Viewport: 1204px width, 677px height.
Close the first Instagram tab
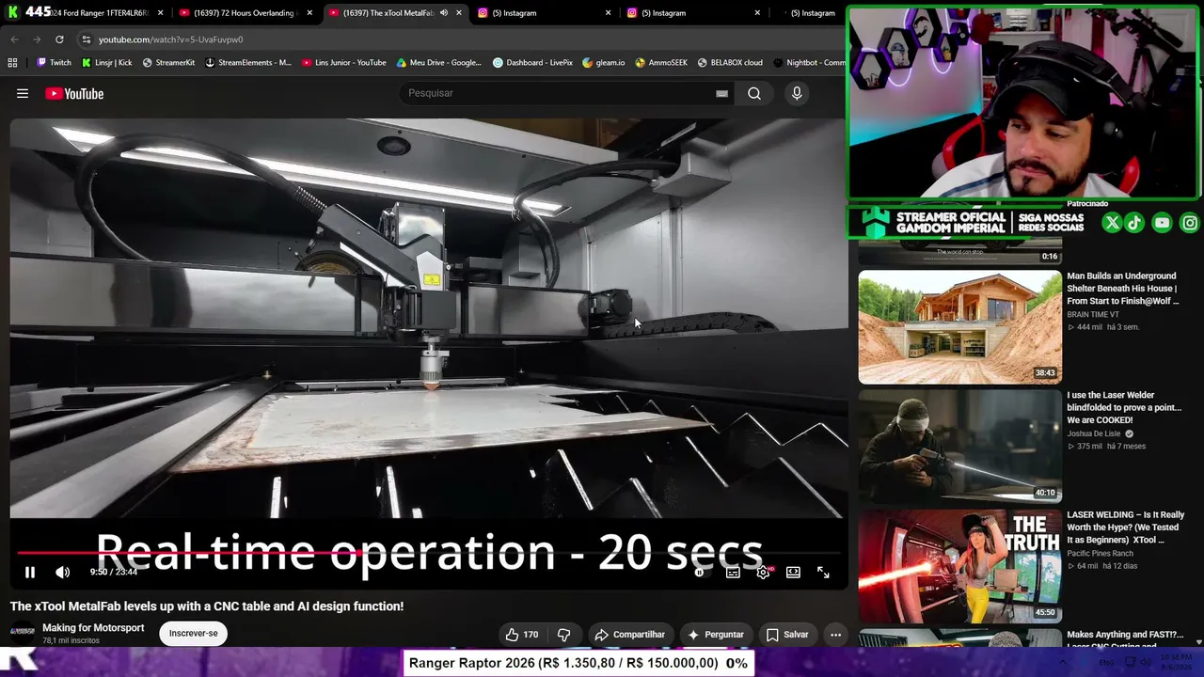[608, 13]
